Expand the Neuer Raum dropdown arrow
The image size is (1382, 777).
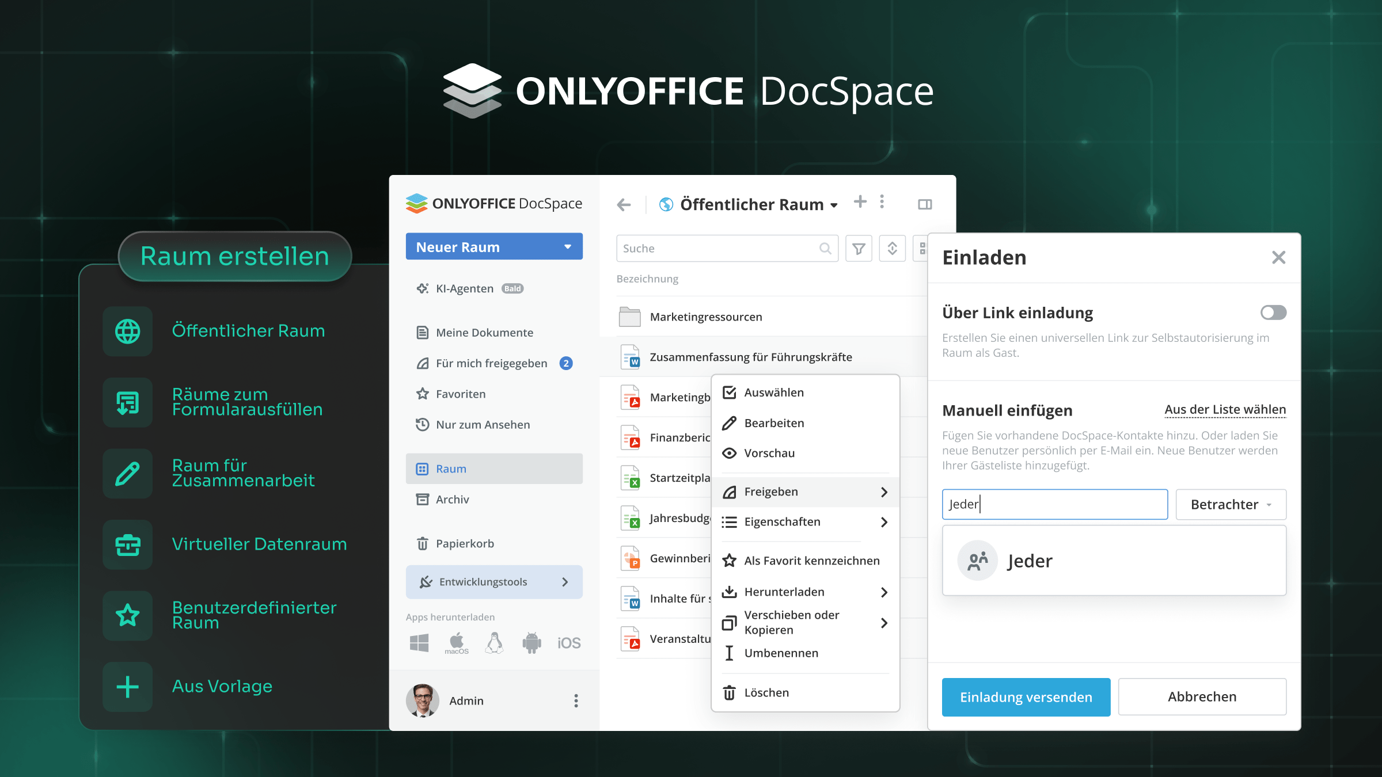tap(568, 247)
